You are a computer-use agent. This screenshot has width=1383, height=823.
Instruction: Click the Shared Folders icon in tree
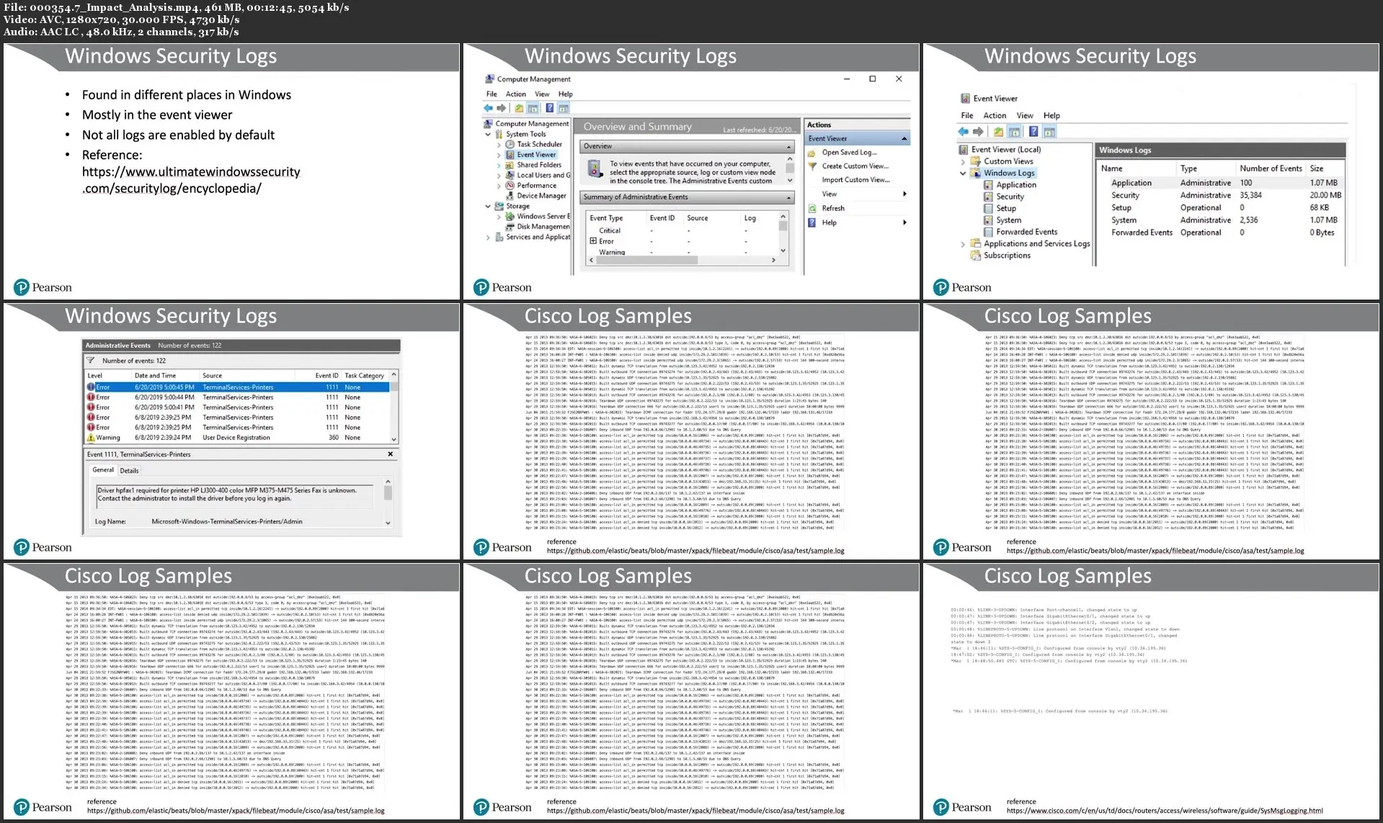(x=510, y=164)
